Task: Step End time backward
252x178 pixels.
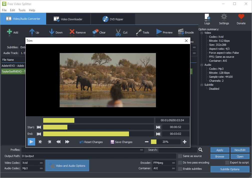Action: coord(39,134)
